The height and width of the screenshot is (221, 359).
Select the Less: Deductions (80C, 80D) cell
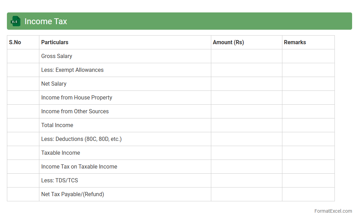[x=81, y=139]
